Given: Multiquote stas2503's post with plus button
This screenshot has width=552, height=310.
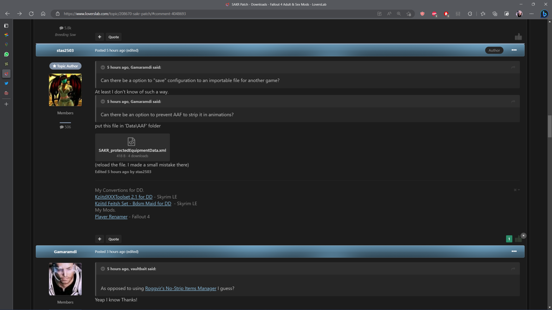Looking at the screenshot, I should click(x=99, y=239).
